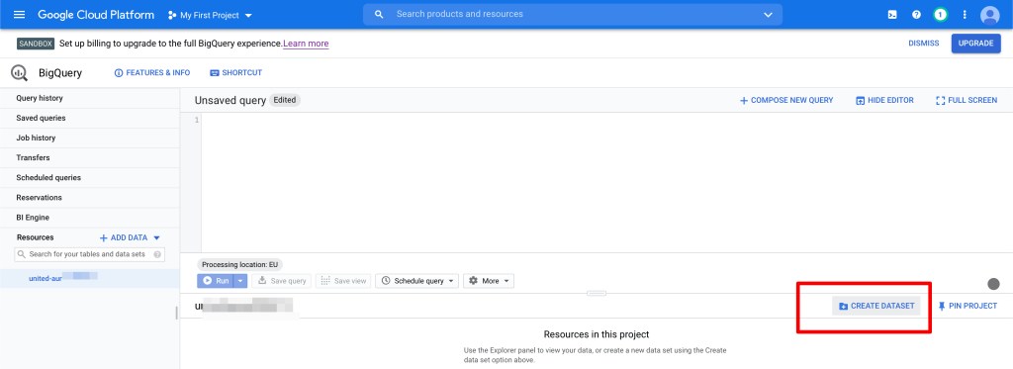Open FEATURES & INFO
The image size is (1013, 369).
[151, 73]
